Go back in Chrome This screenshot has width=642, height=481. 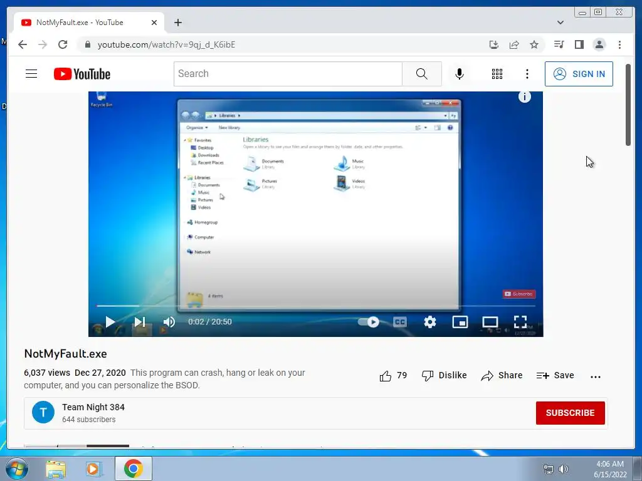pos(23,44)
